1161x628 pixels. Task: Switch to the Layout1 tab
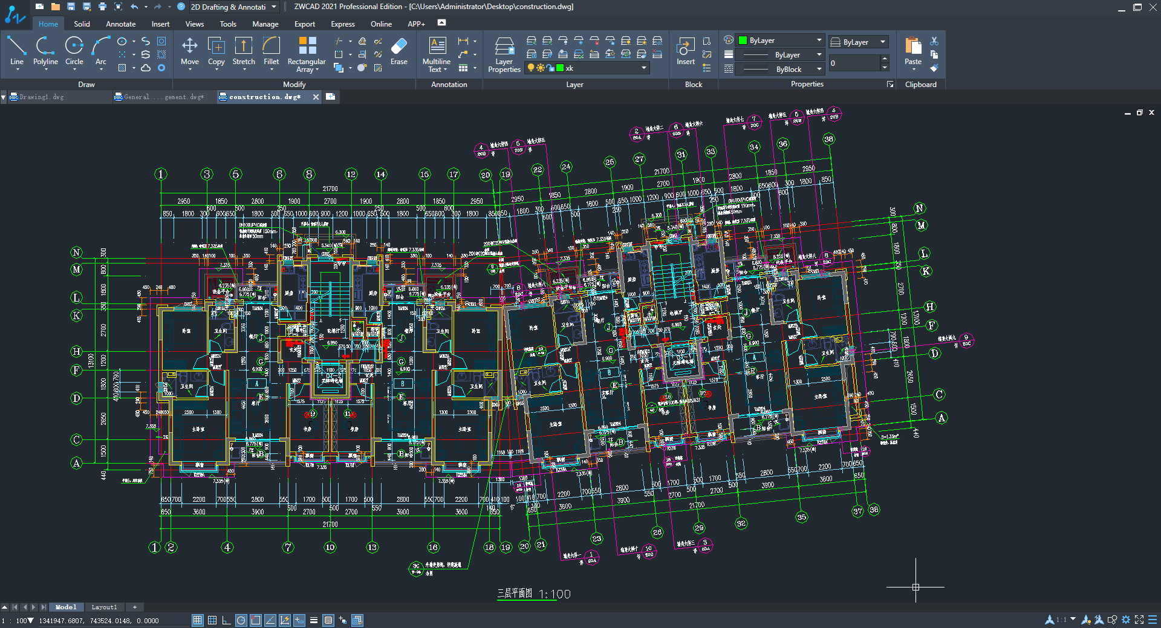pos(104,607)
